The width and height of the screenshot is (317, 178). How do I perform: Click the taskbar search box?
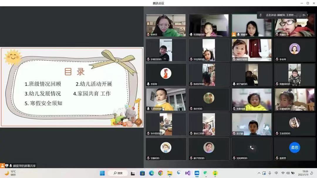(118, 173)
